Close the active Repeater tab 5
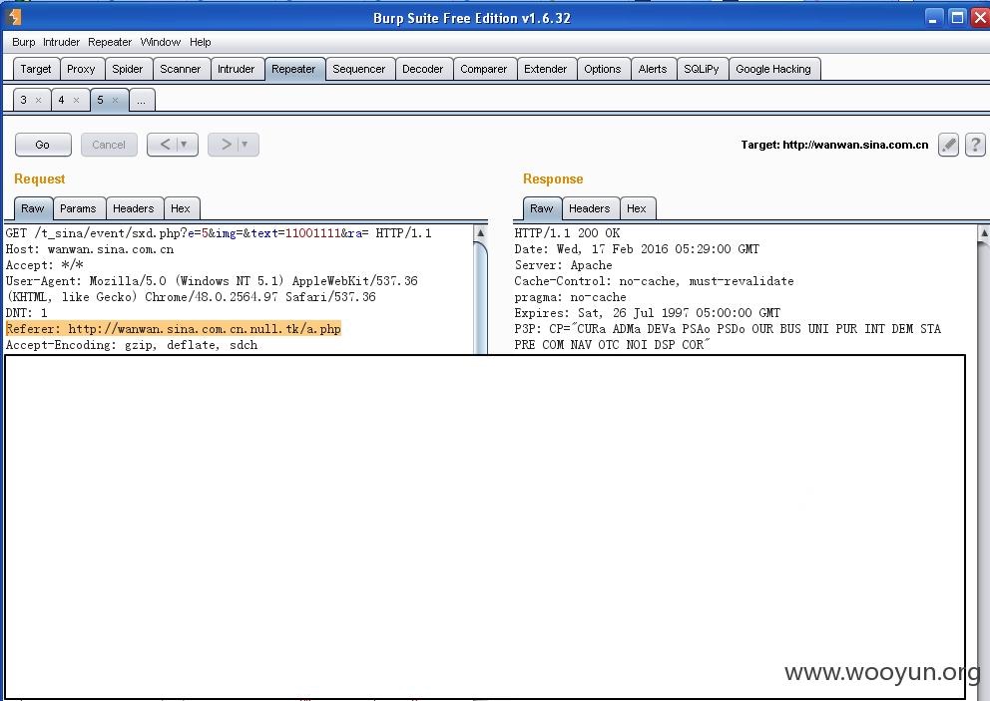Screen dimensions: 990x701 click(115, 100)
